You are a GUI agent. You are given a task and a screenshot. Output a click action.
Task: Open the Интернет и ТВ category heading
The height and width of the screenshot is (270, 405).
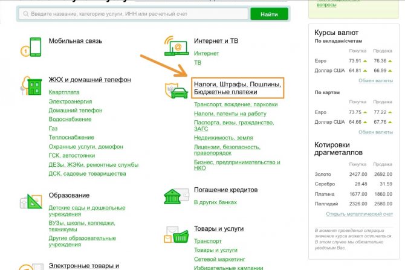216,41
